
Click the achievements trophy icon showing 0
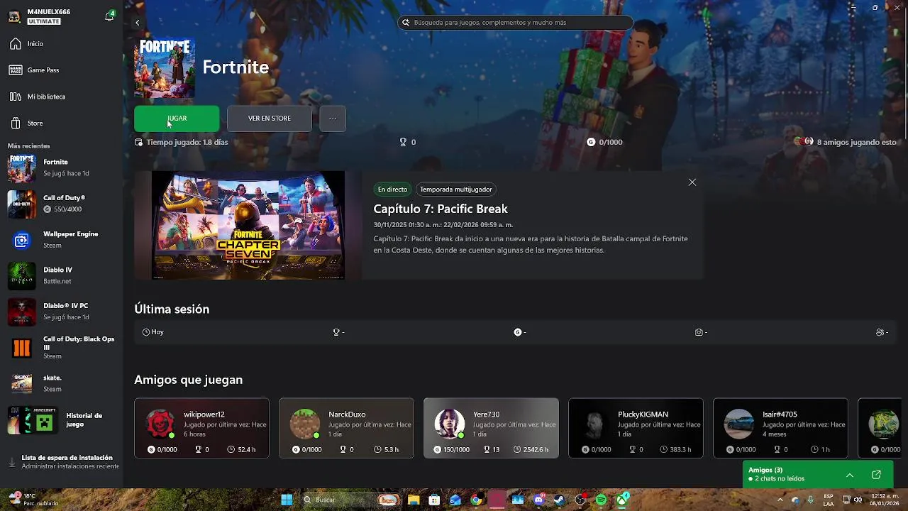(x=403, y=142)
